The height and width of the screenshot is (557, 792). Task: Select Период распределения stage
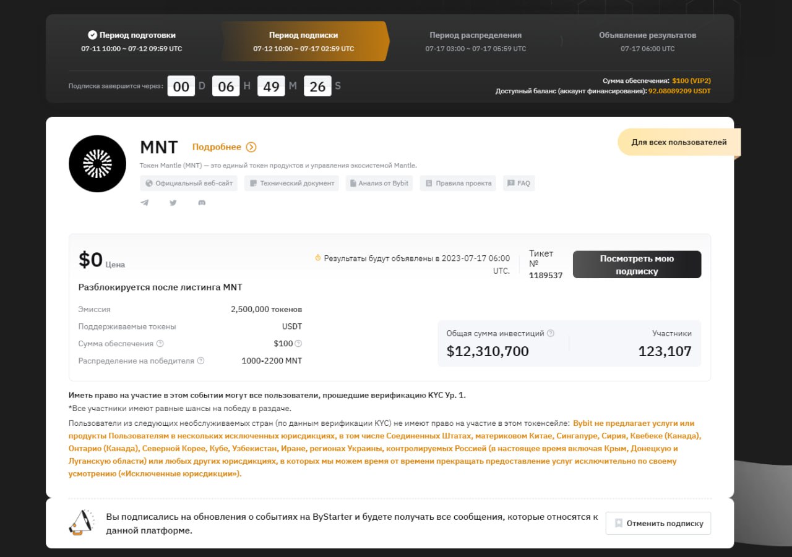pyautogui.click(x=475, y=41)
